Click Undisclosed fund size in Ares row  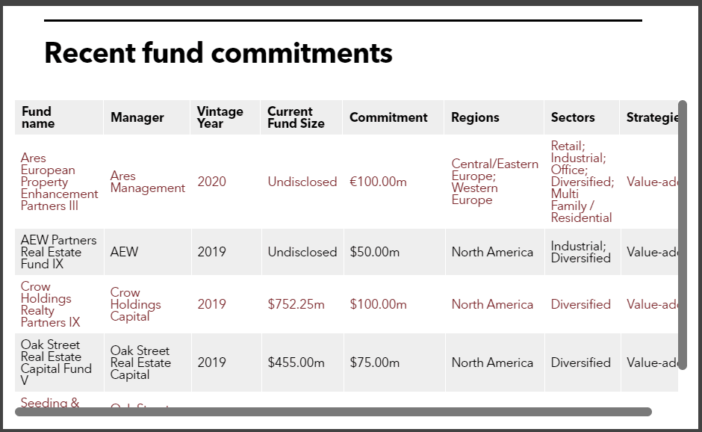click(302, 182)
